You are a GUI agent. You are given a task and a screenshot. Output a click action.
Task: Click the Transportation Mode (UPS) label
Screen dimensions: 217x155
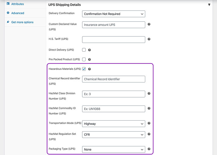coord(65,123)
